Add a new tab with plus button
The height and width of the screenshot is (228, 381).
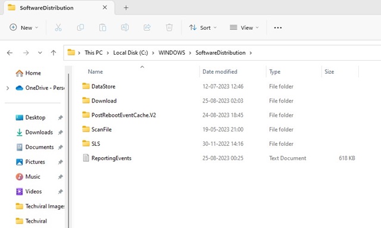coord(126,8)
